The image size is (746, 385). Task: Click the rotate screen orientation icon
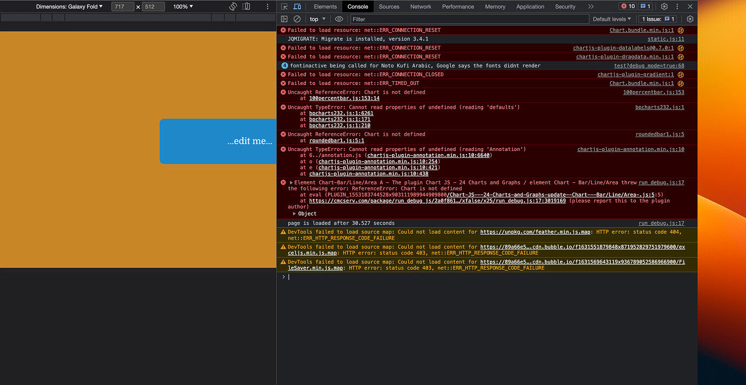[x=233, y=6]
